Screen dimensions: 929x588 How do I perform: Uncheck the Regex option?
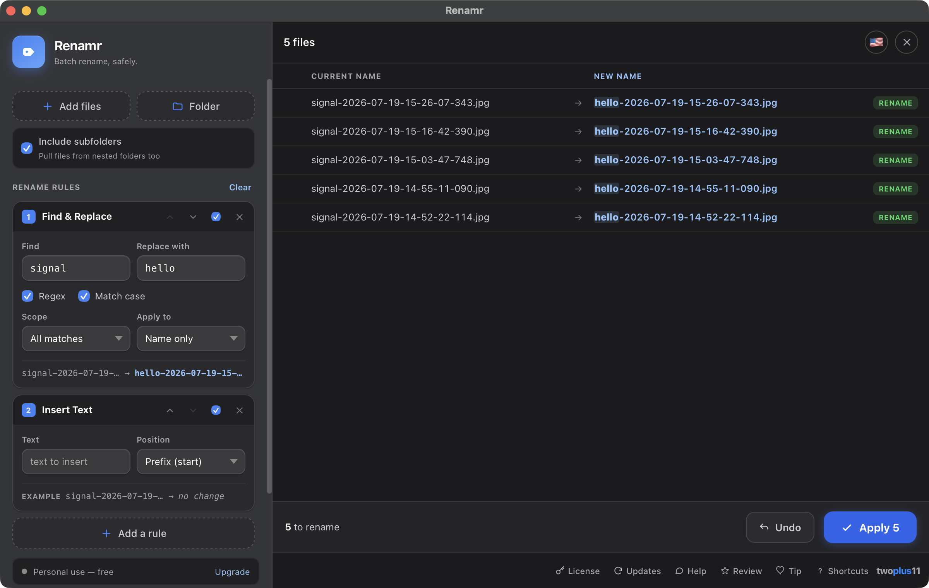(27, 296)
